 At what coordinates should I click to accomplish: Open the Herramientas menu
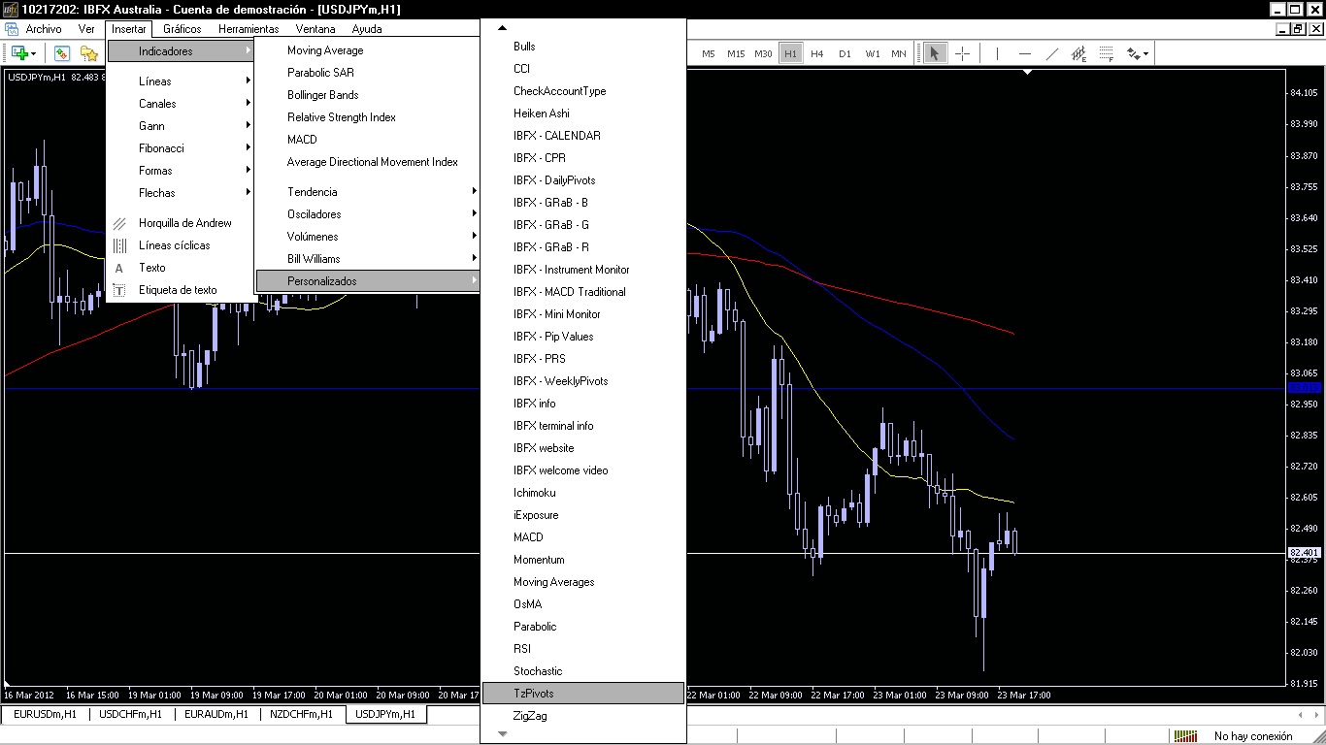point(249,29)
